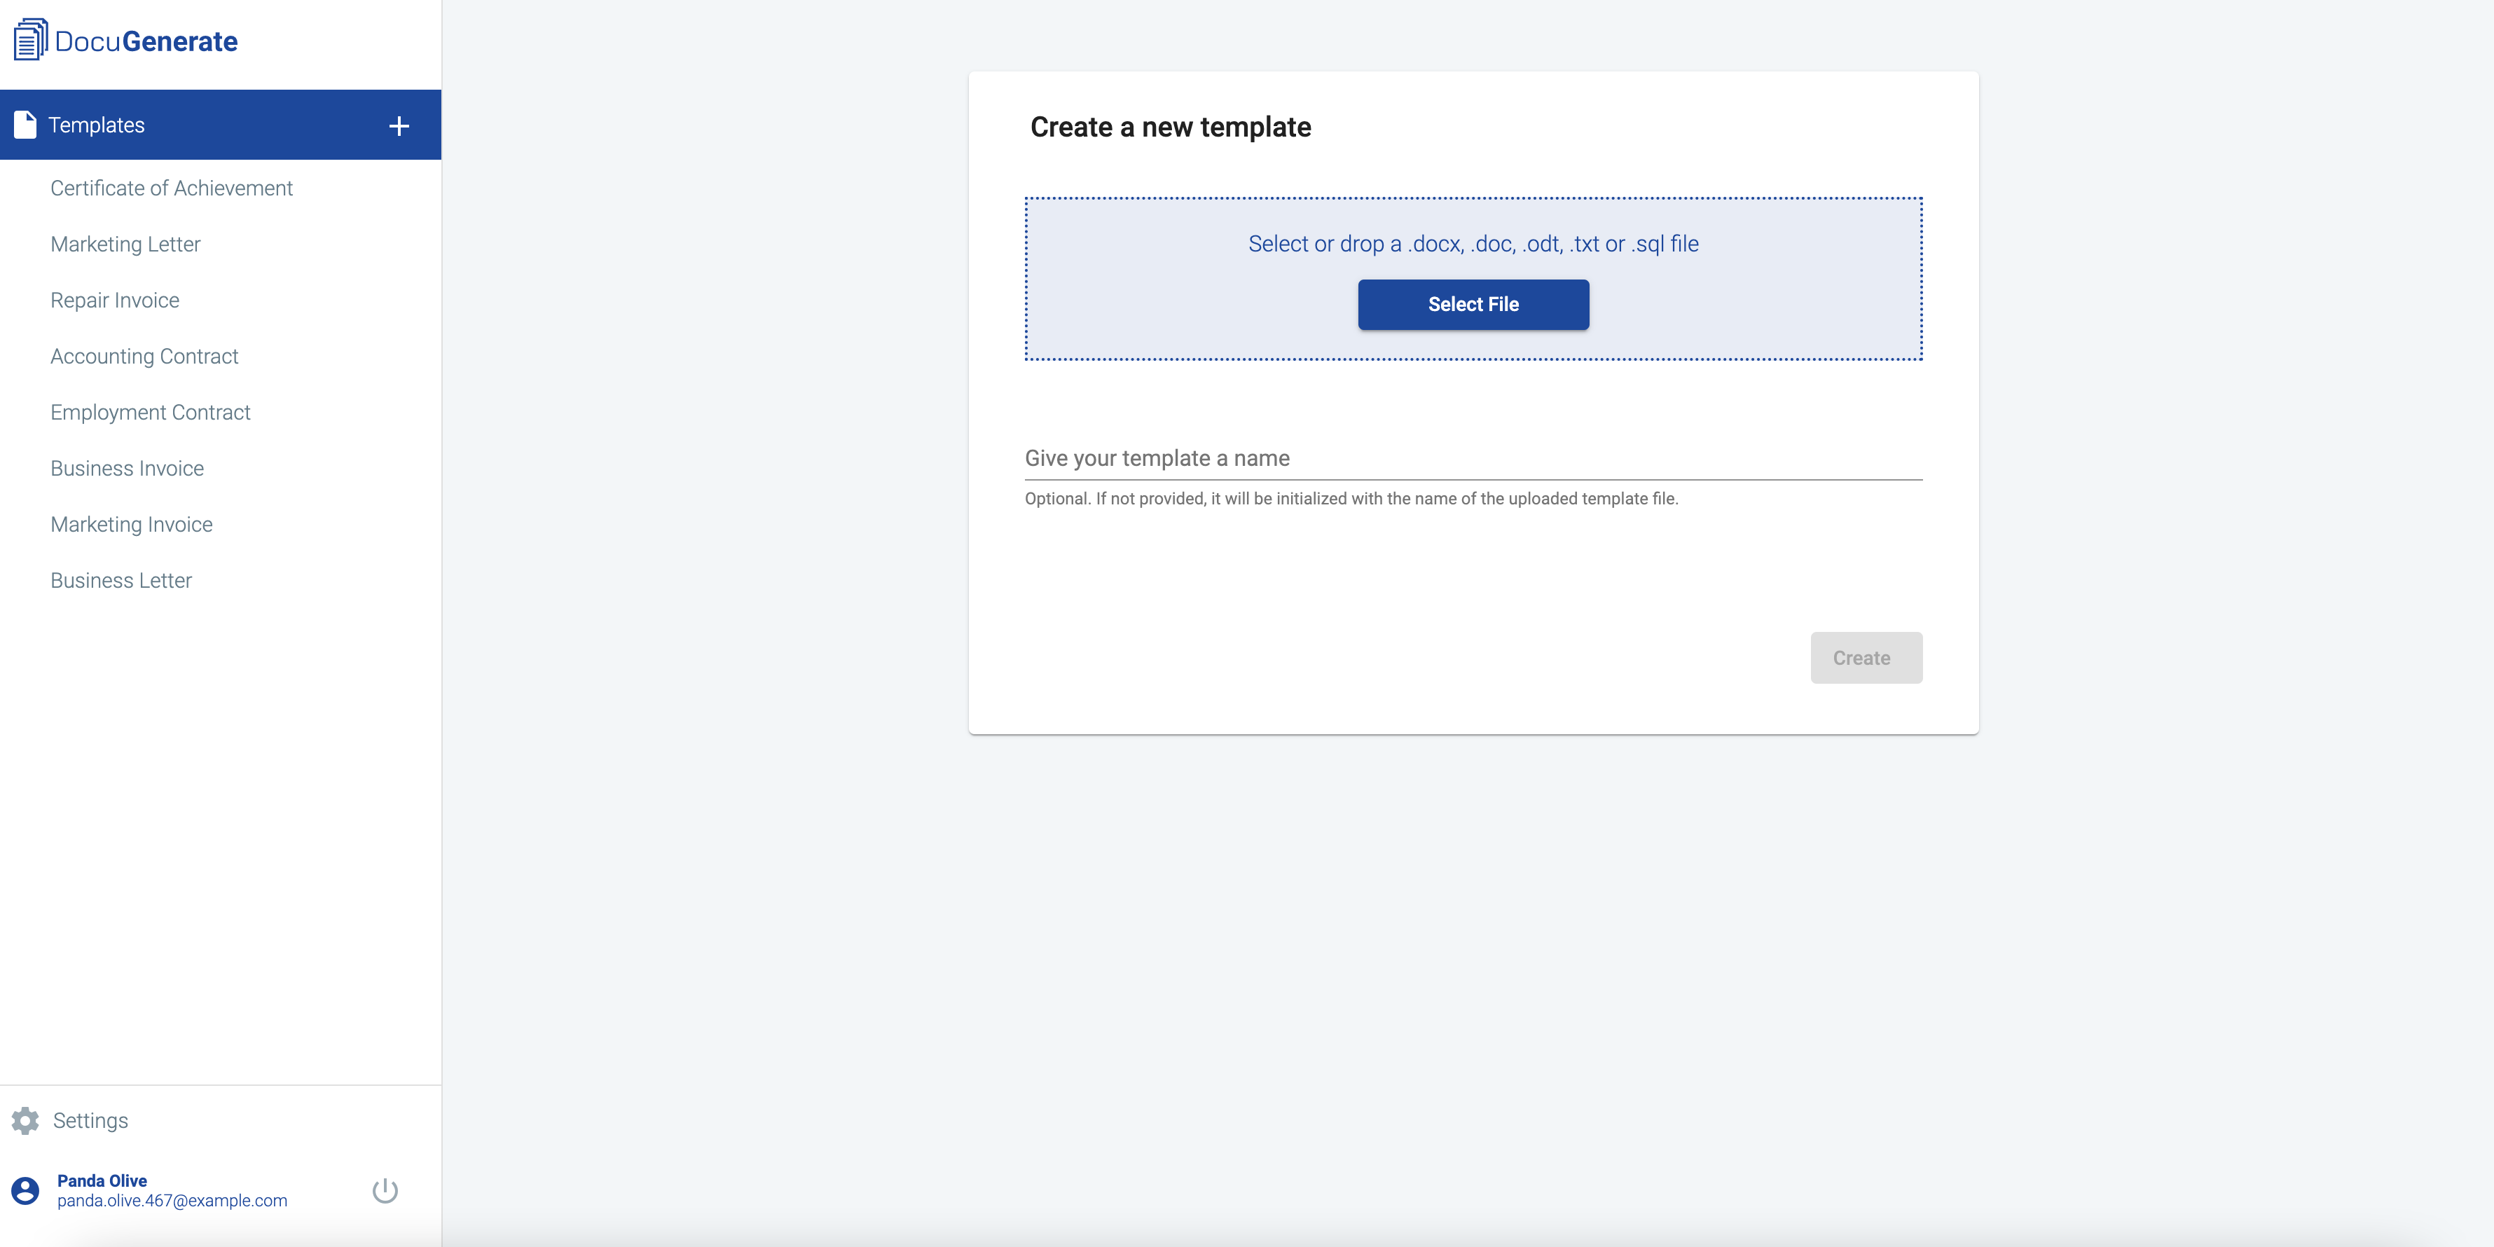This screenshot has width=2494, height=1247.
Task: Click the user avatar icon
Action: point(25,1190)
